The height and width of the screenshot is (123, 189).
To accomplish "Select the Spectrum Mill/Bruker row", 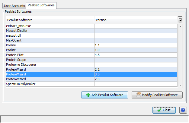I will [x=91, y=84].
